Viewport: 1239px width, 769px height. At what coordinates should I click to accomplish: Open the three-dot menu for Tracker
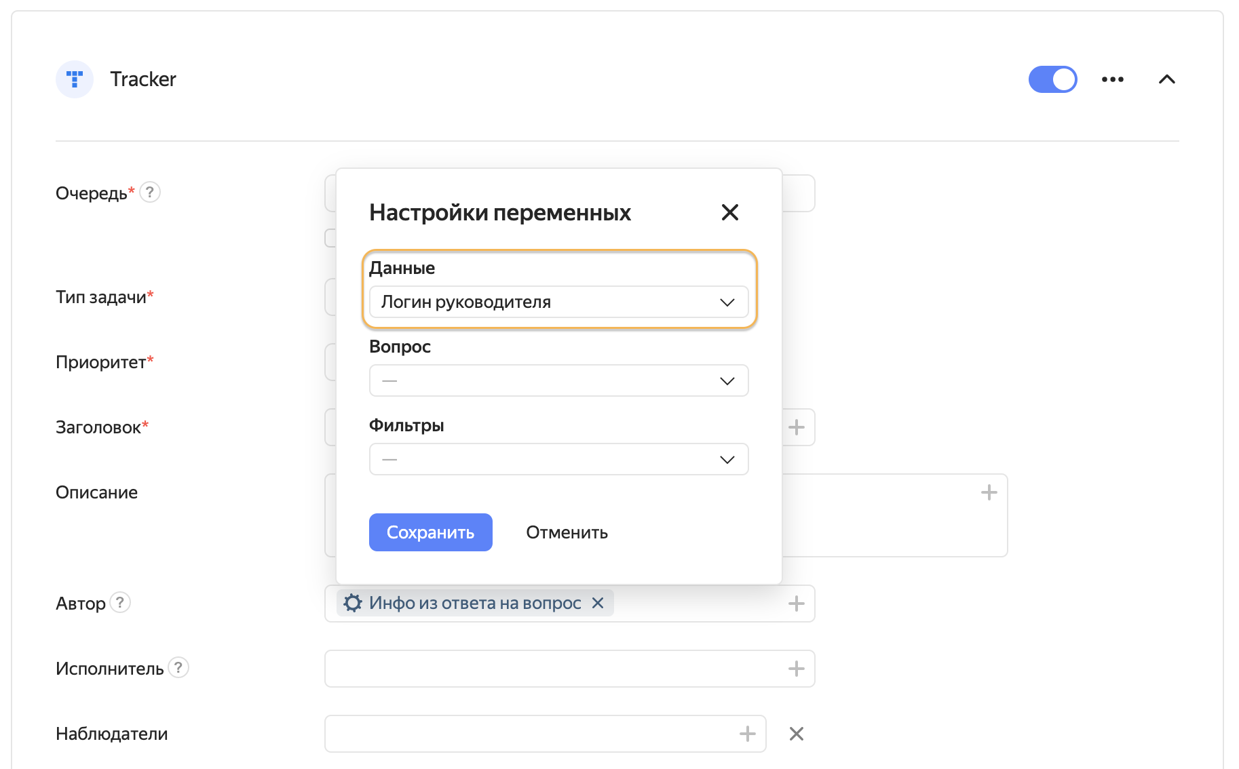[1111, 79]
